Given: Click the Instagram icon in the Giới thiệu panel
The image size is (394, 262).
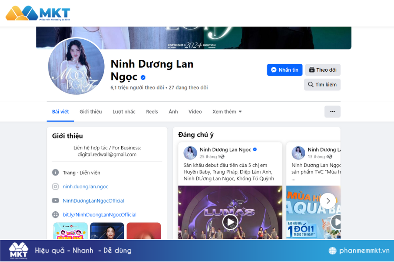Looking at the screenshot, I should (x=55, y=186).
